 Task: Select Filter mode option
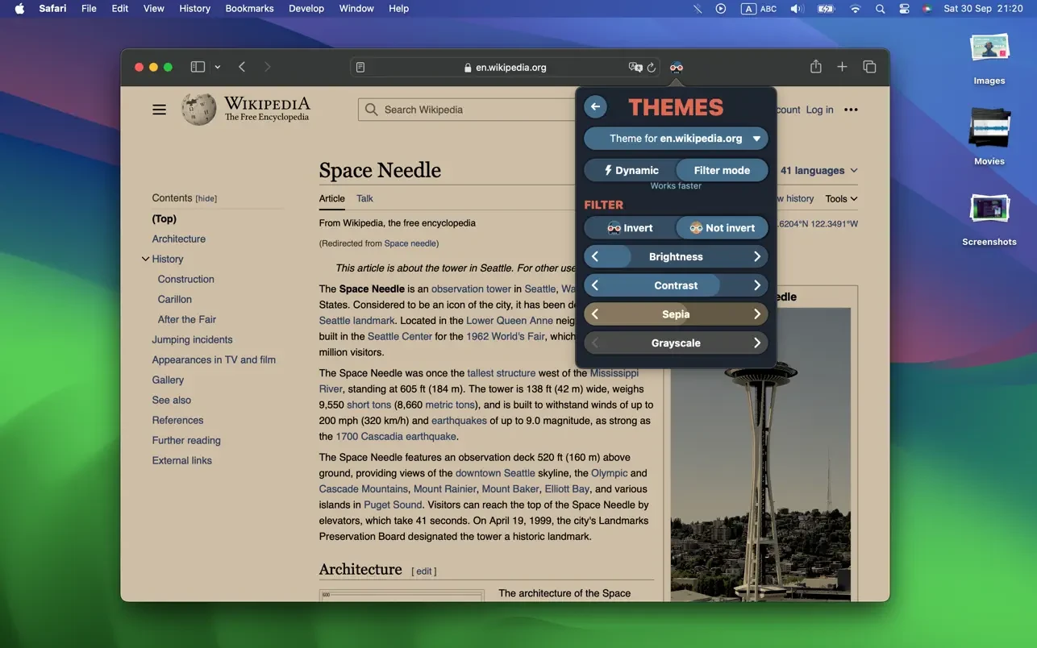point(721,170)
